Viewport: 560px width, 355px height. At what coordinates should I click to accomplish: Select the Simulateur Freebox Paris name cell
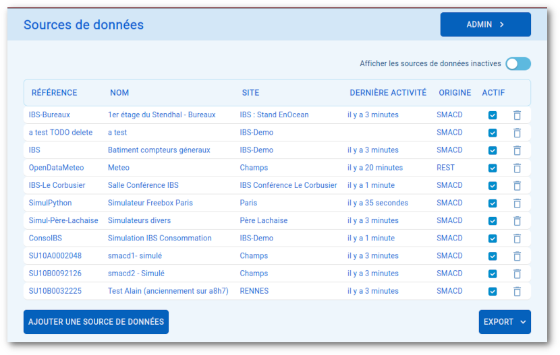point(150,203)
